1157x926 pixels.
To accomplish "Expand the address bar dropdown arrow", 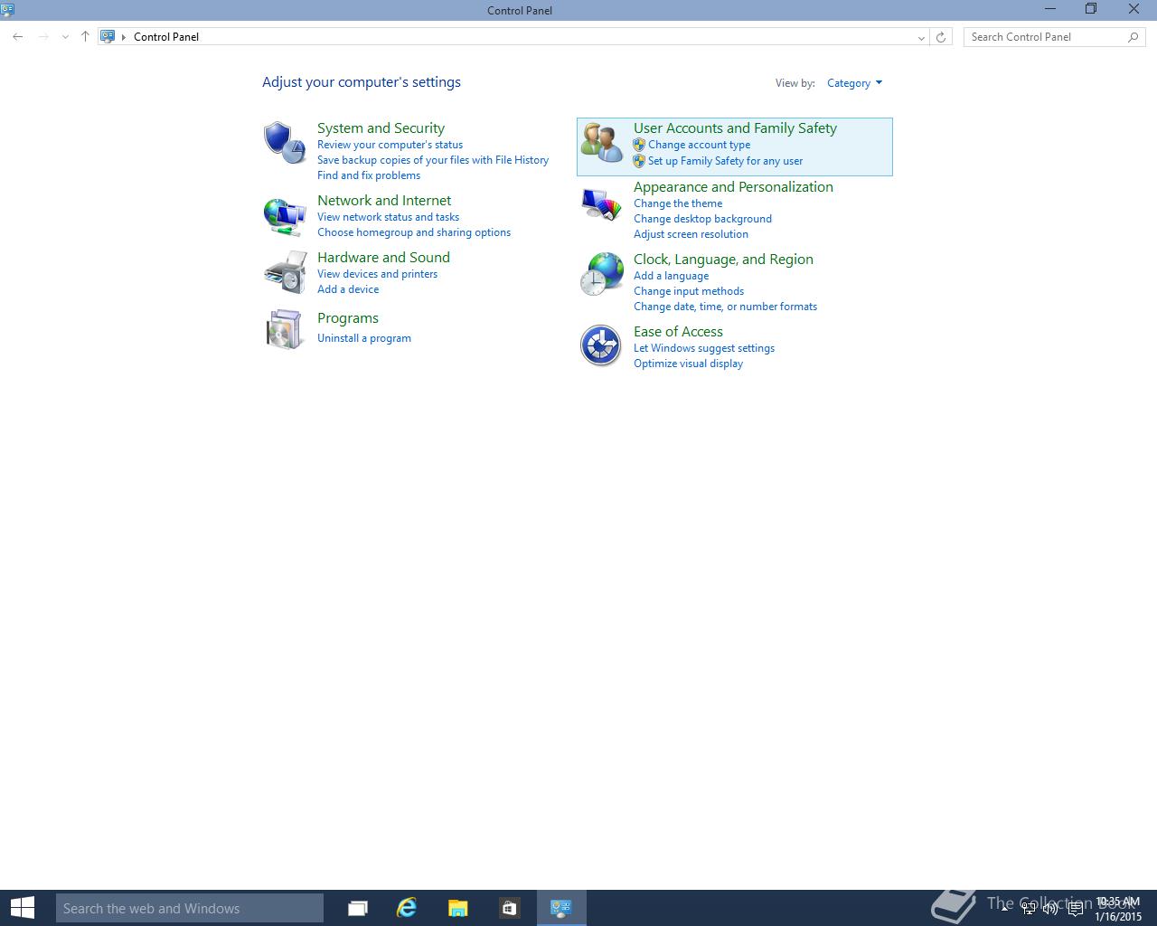I will pyautogui.click(x=921, y=37).
